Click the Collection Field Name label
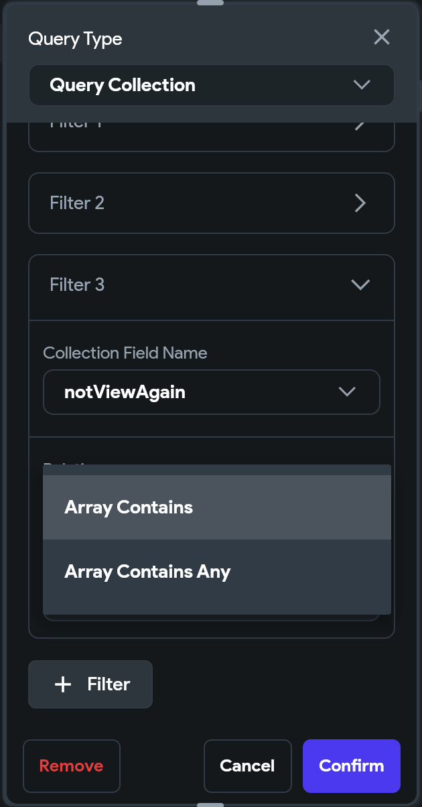Screen dimensions: 422x807 [x=125, y=353]
